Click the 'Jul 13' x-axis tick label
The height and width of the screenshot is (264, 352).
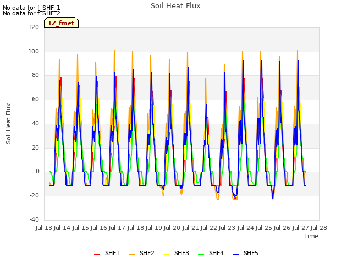coord(44,228)
